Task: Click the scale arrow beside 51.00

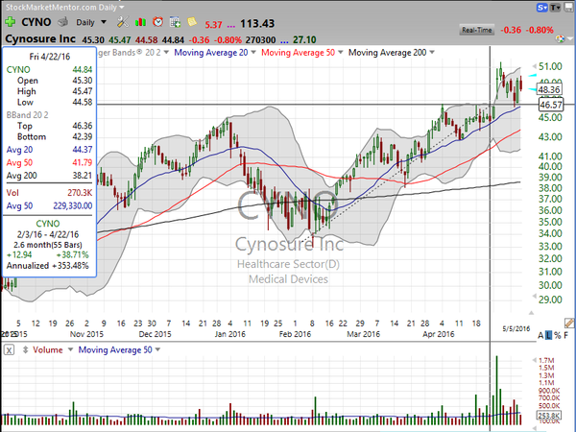Action: click(535, 66)
